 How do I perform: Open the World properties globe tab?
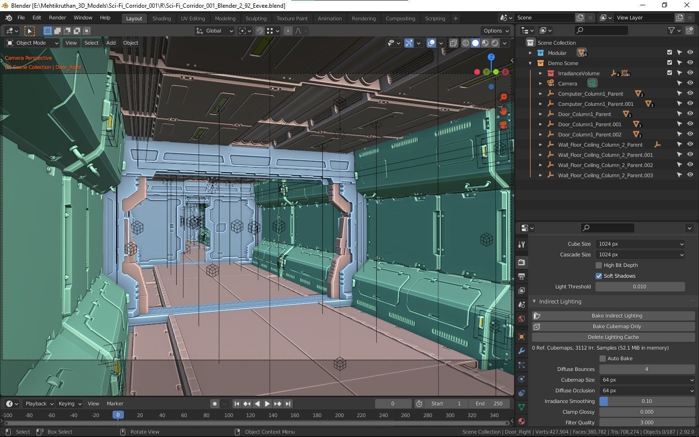(x=521, y=319)
